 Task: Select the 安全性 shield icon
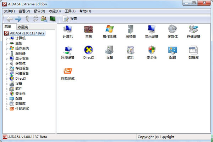tap(152, 51)
